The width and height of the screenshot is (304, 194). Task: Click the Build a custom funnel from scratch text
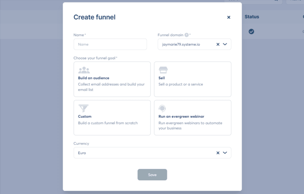pos(108,123)
